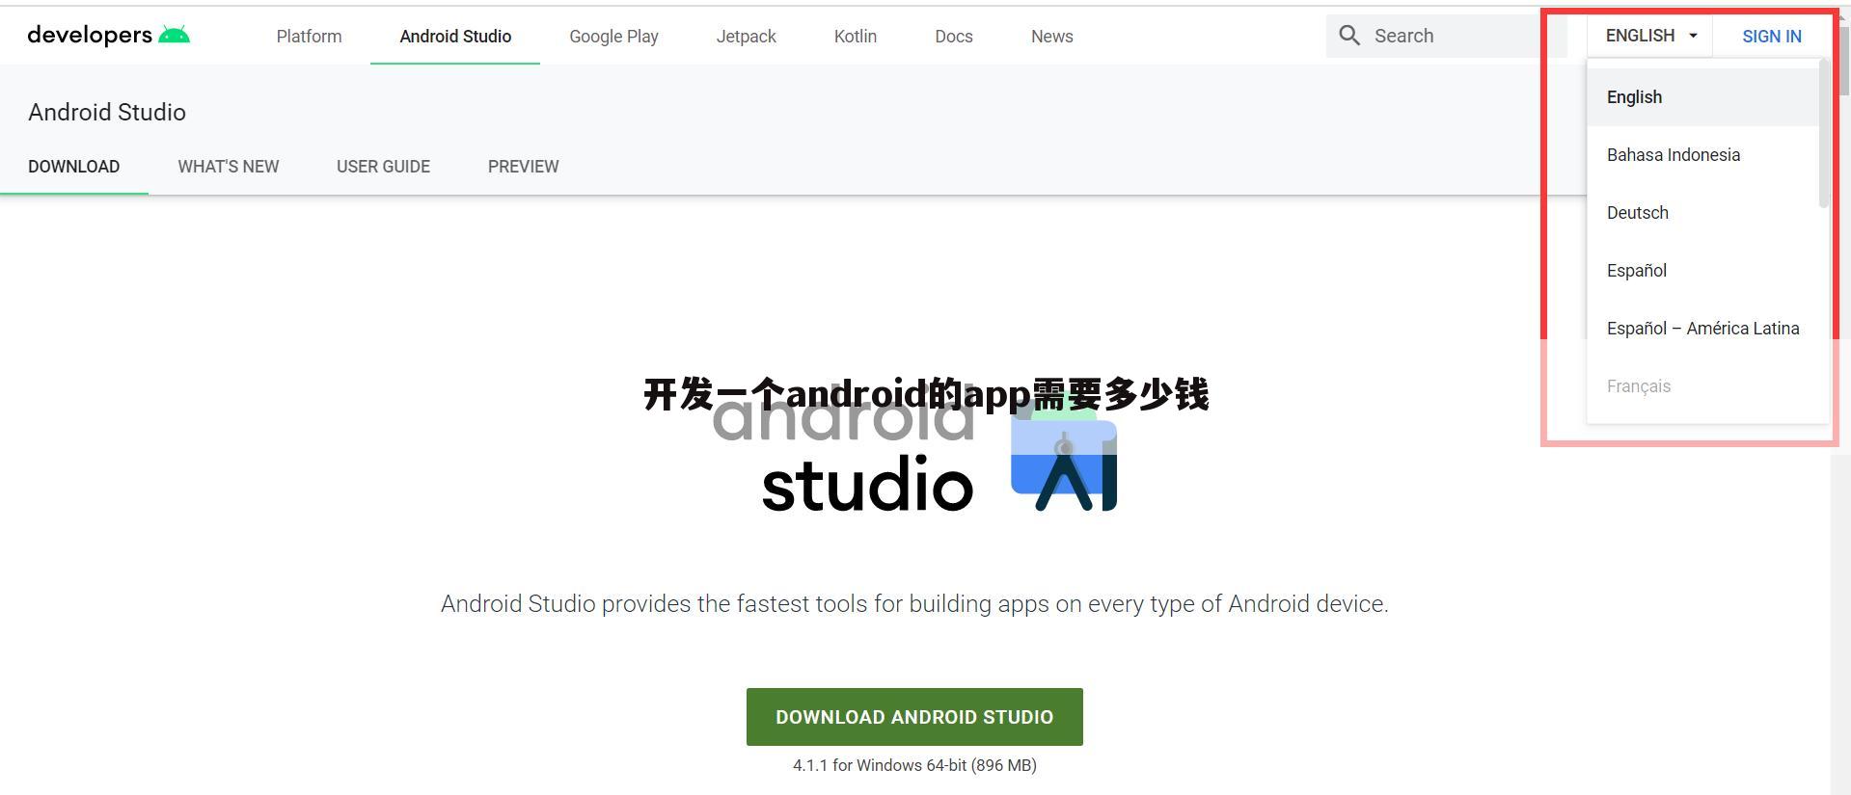Open the News tab
Viewport: 1851px width, 795px height.
1051,36
